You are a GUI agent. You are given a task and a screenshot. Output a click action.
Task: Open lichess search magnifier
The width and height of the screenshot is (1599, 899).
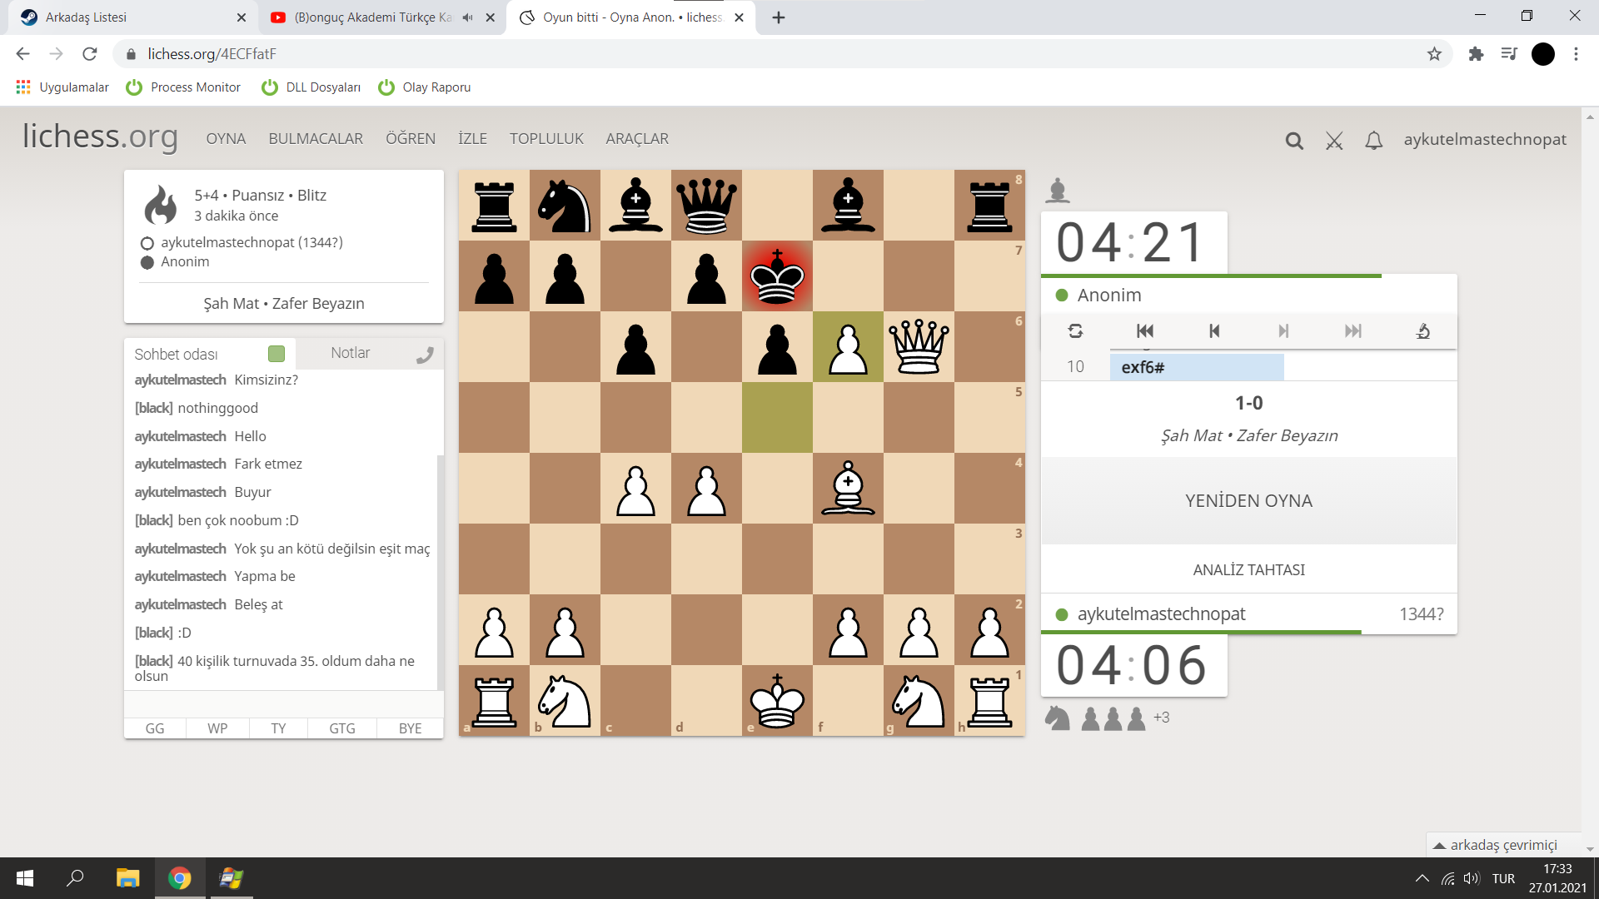[x=1293, y=141]
